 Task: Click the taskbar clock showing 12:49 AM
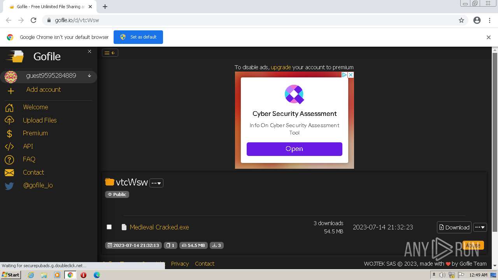pos(479,275)
